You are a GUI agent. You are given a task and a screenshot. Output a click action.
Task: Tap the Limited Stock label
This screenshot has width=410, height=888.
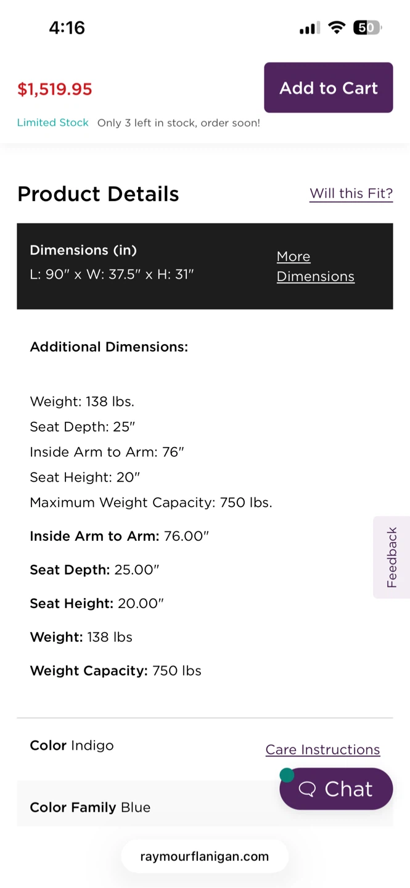coord(53,123)
